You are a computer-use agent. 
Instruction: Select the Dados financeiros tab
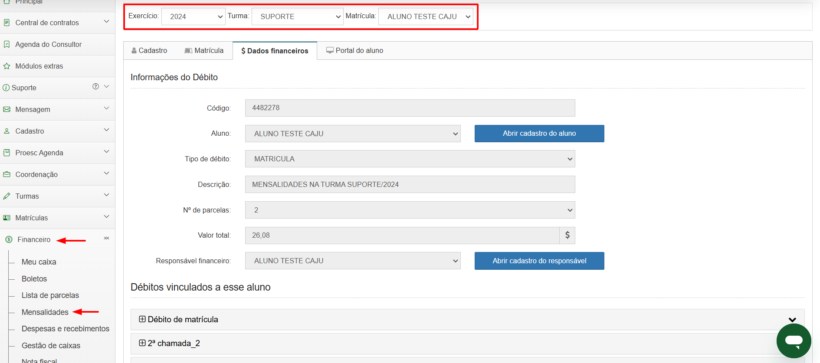tap(275, 51)
